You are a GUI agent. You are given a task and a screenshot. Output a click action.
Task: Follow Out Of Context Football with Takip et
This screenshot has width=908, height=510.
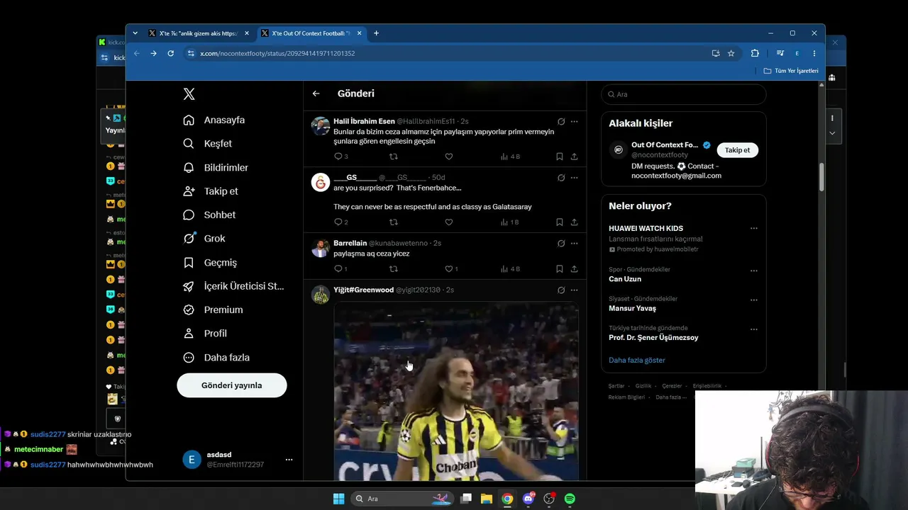tap(737, 150)
